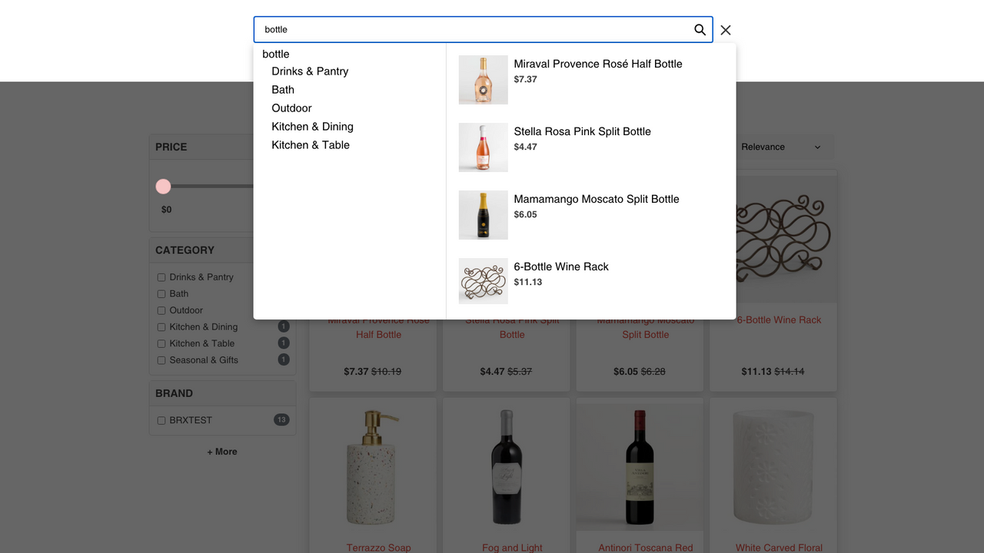Click the magnifying glass search icon
The height and width of the screenshot is (553, 984).
(700, 29)
